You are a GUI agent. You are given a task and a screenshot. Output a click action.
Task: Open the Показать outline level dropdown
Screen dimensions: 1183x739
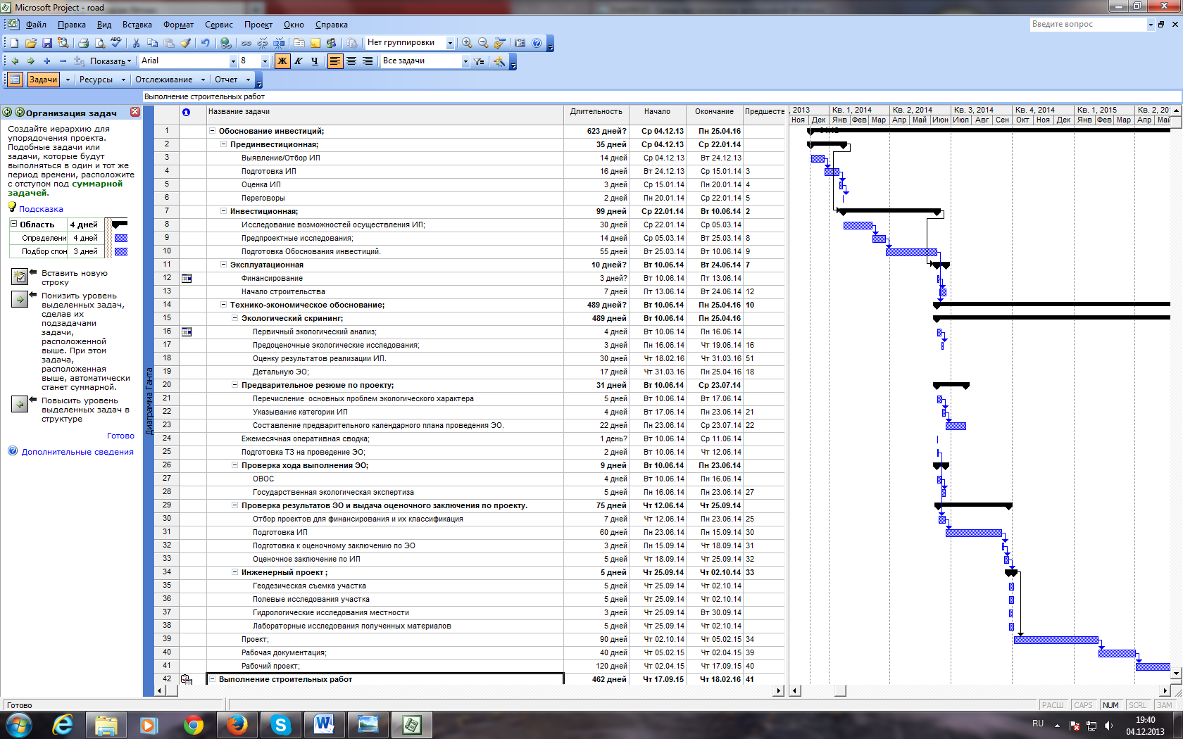pyautogui.click(x=110, y=61)
